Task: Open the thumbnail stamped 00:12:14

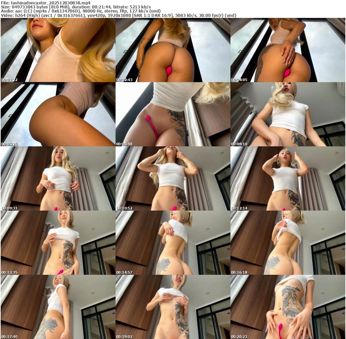Action: pyautogui.click(x=288, y=178)
